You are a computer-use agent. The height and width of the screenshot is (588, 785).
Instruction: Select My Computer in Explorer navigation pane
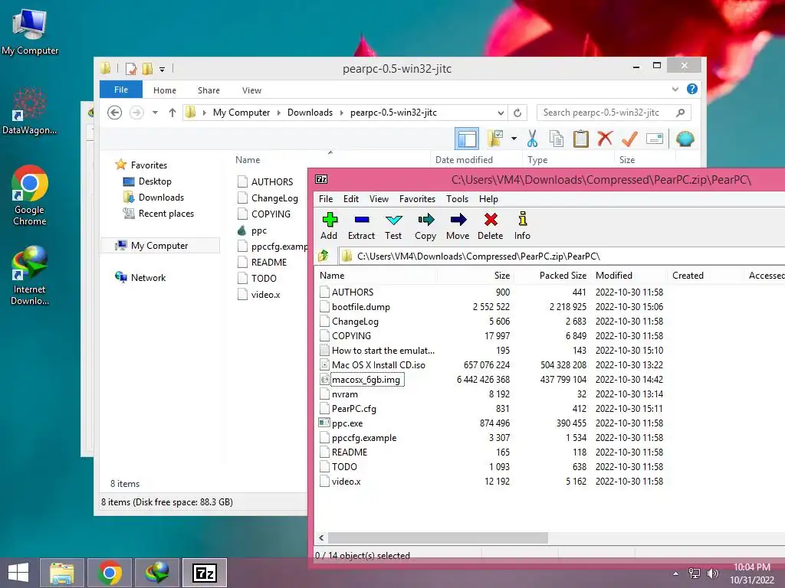click(159, 246)
